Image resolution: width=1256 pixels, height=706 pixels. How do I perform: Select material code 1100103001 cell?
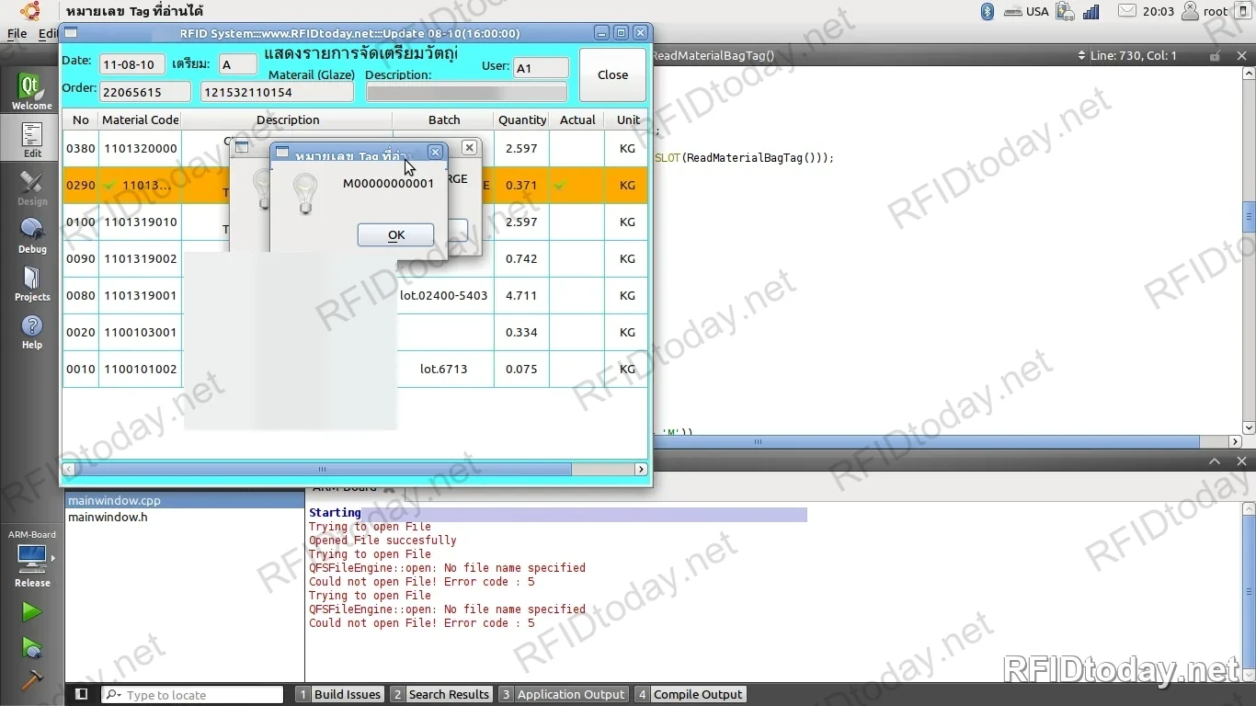[141, 332]
